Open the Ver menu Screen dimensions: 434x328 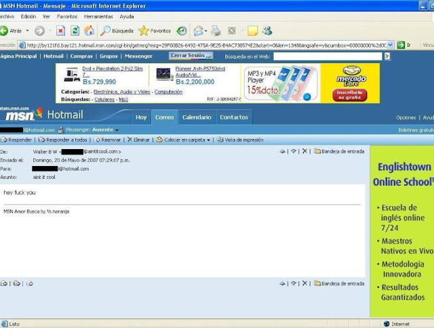46,16
